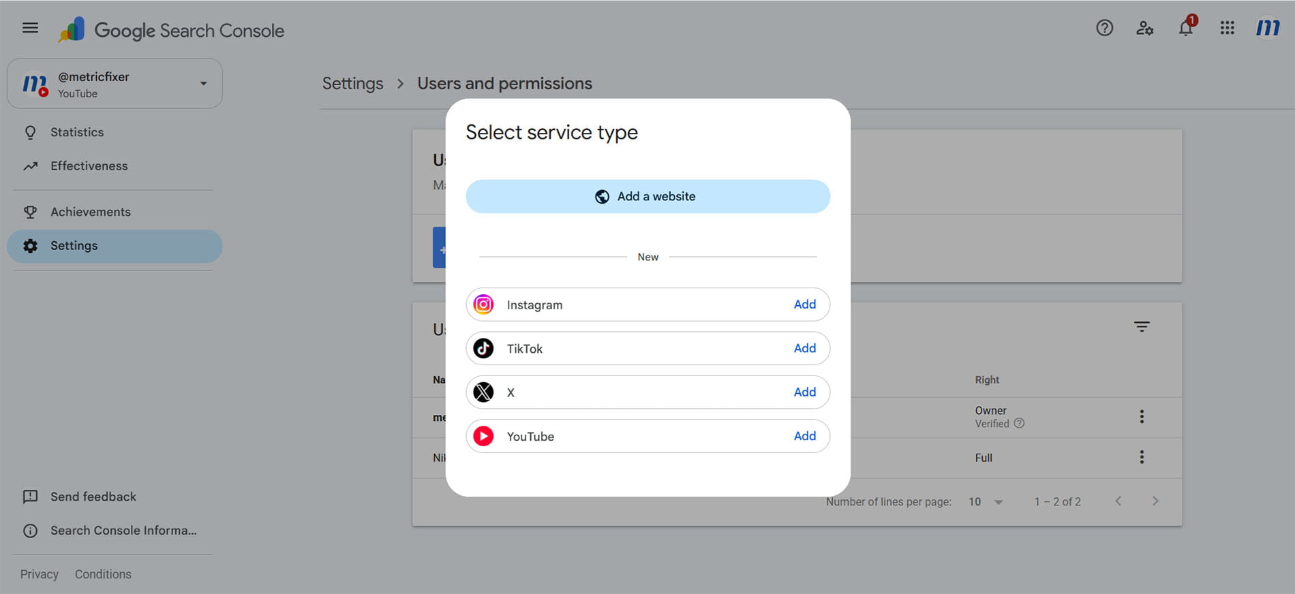
Task: Go to next page arrow
Action: 1155,501
